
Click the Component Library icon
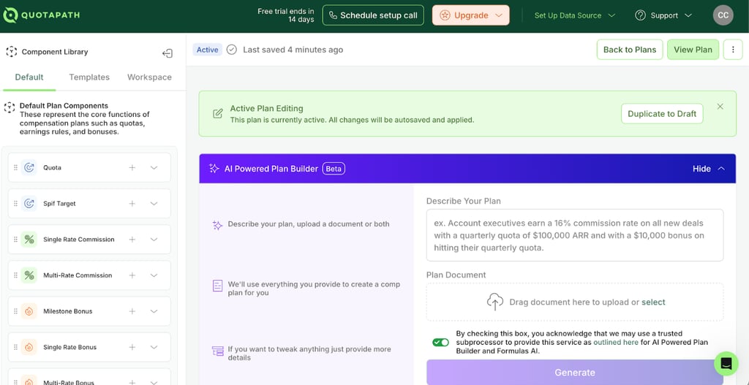12,52
